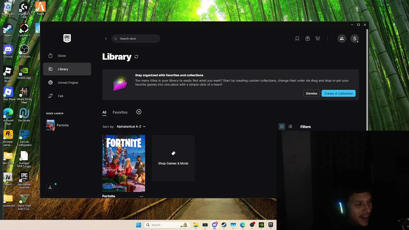Open the friends icon
This screenshot has width=409, height=230.
tap(342, 39)
